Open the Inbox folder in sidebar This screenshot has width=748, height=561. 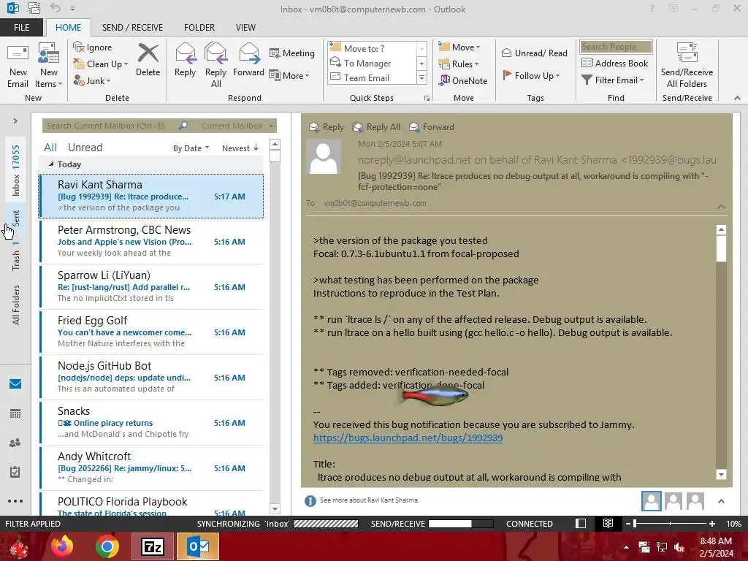pos(16,170)
